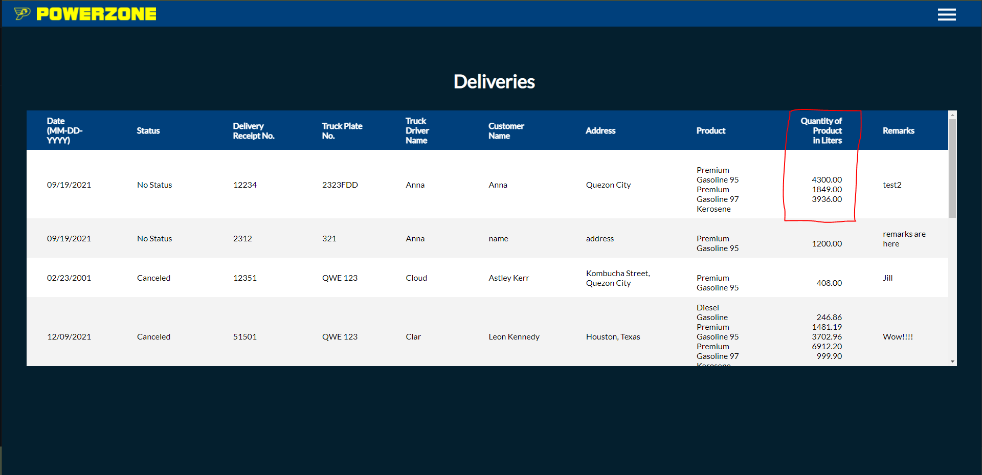Viewport: 982px width, 475px height.
Task: Click receipt number 2312
Action: pyautogui.click(x=242, y=239)
